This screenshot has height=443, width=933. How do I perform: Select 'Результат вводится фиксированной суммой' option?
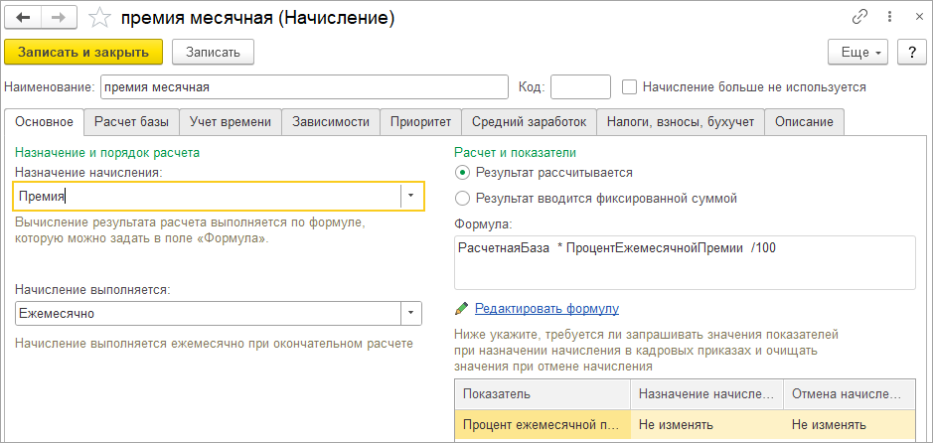(462, 198)
